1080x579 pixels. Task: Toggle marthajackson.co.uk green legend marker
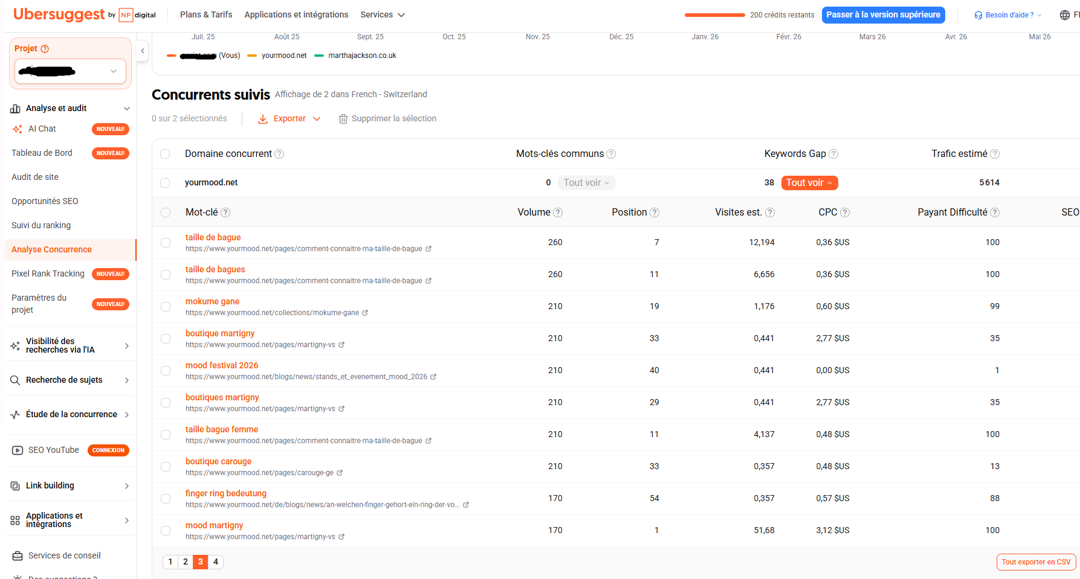pos(319,56)
